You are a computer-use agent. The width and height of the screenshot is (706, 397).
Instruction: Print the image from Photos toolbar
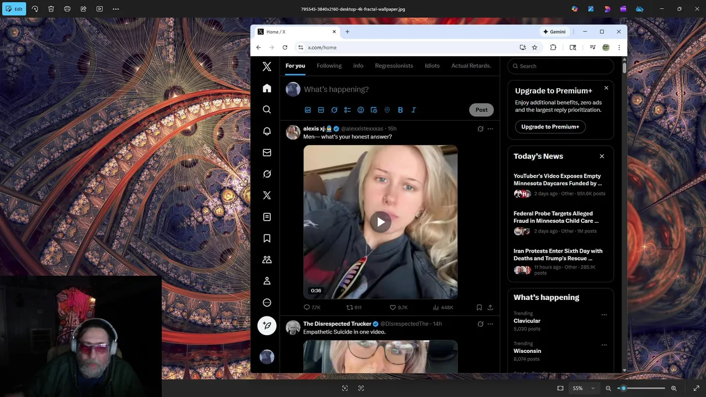tap(67, 9)
